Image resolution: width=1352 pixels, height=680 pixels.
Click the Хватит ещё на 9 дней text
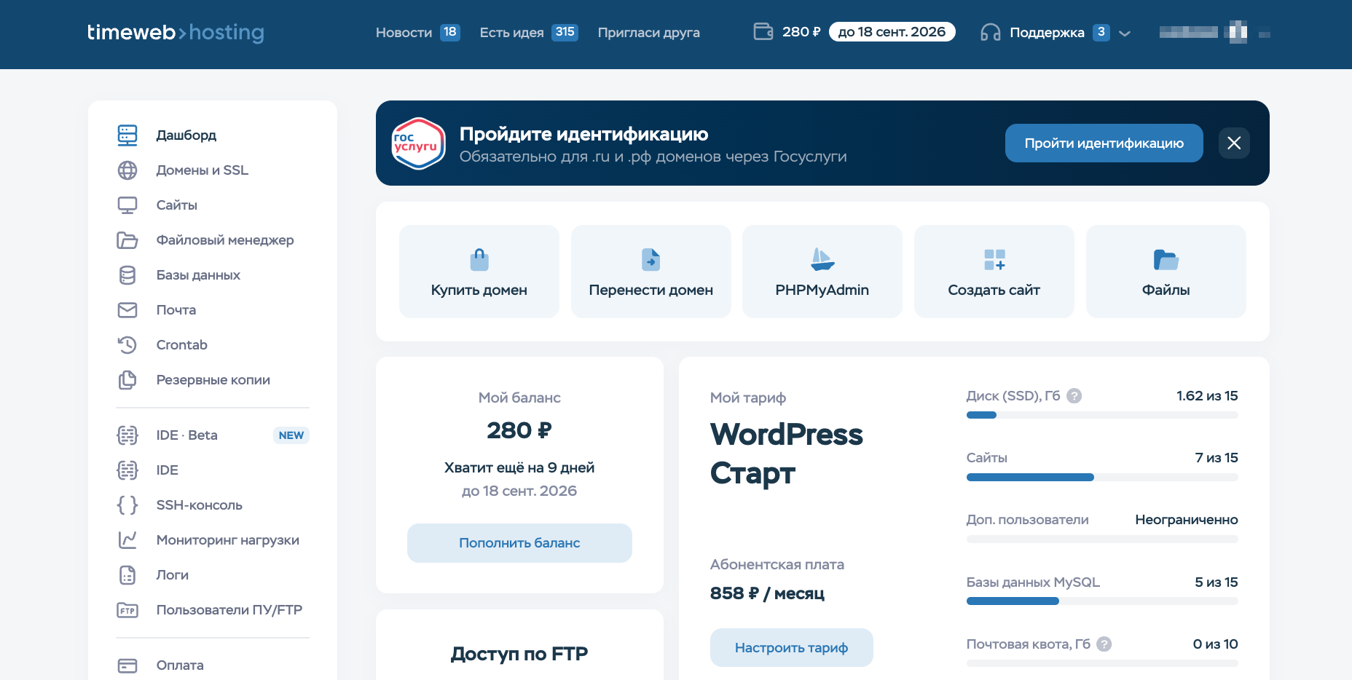[x=519, y=467]
